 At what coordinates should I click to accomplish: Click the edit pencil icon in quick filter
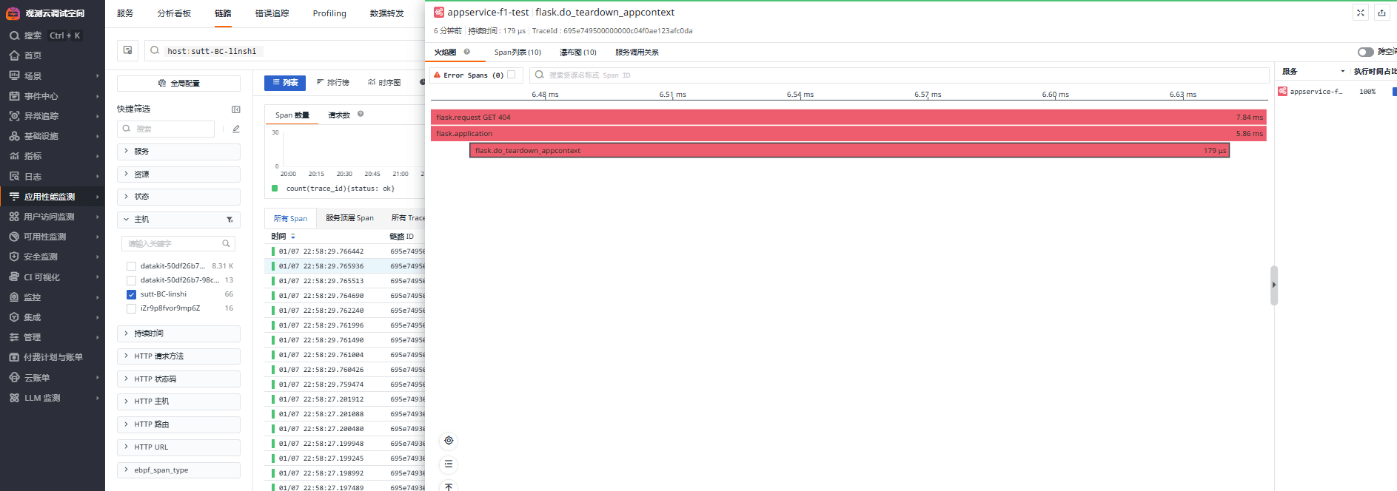[236, 129]
